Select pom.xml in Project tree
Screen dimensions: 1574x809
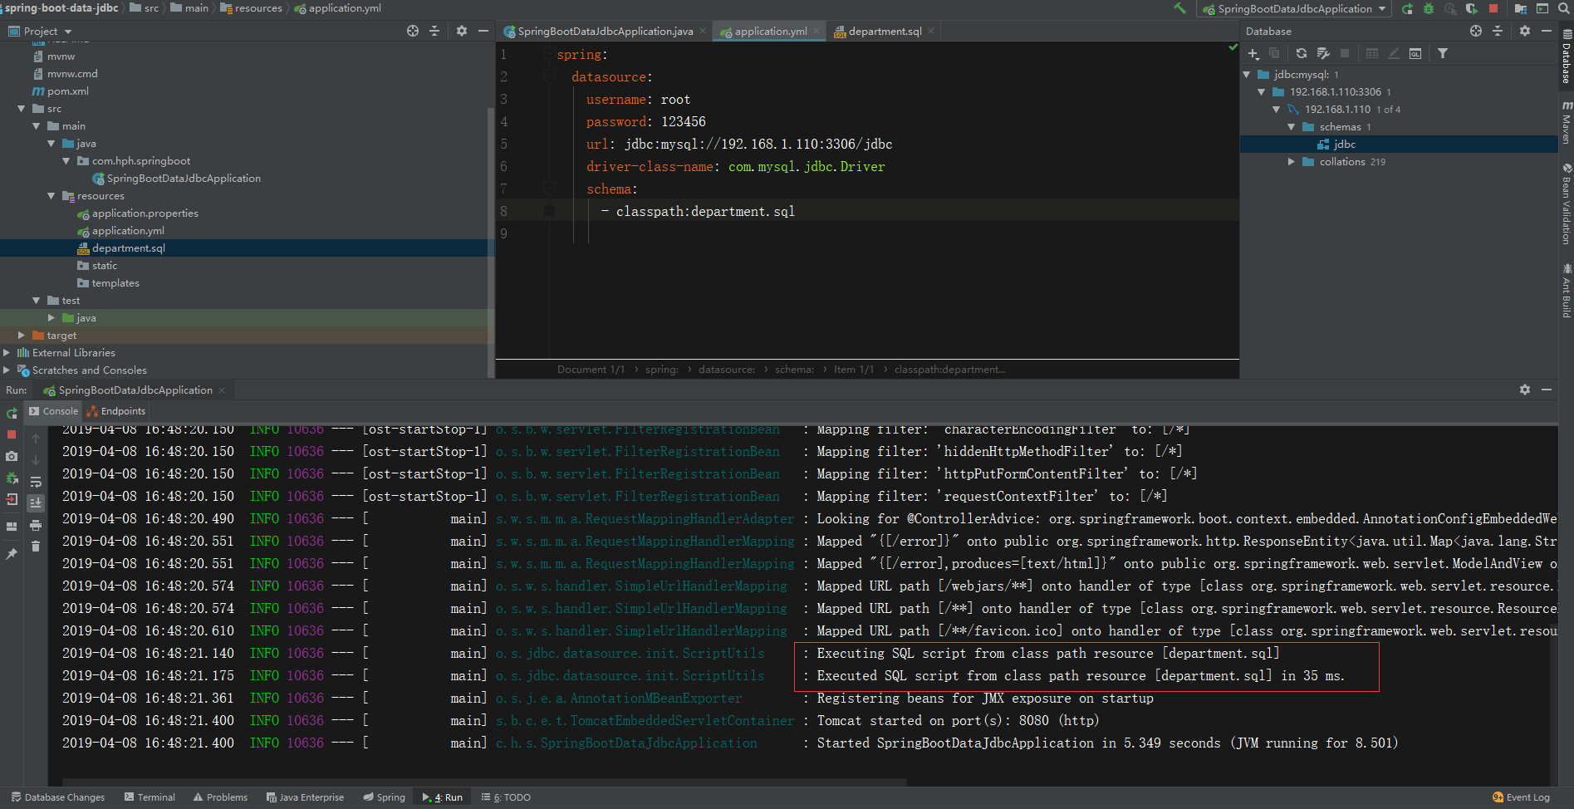tap(68, 91)
